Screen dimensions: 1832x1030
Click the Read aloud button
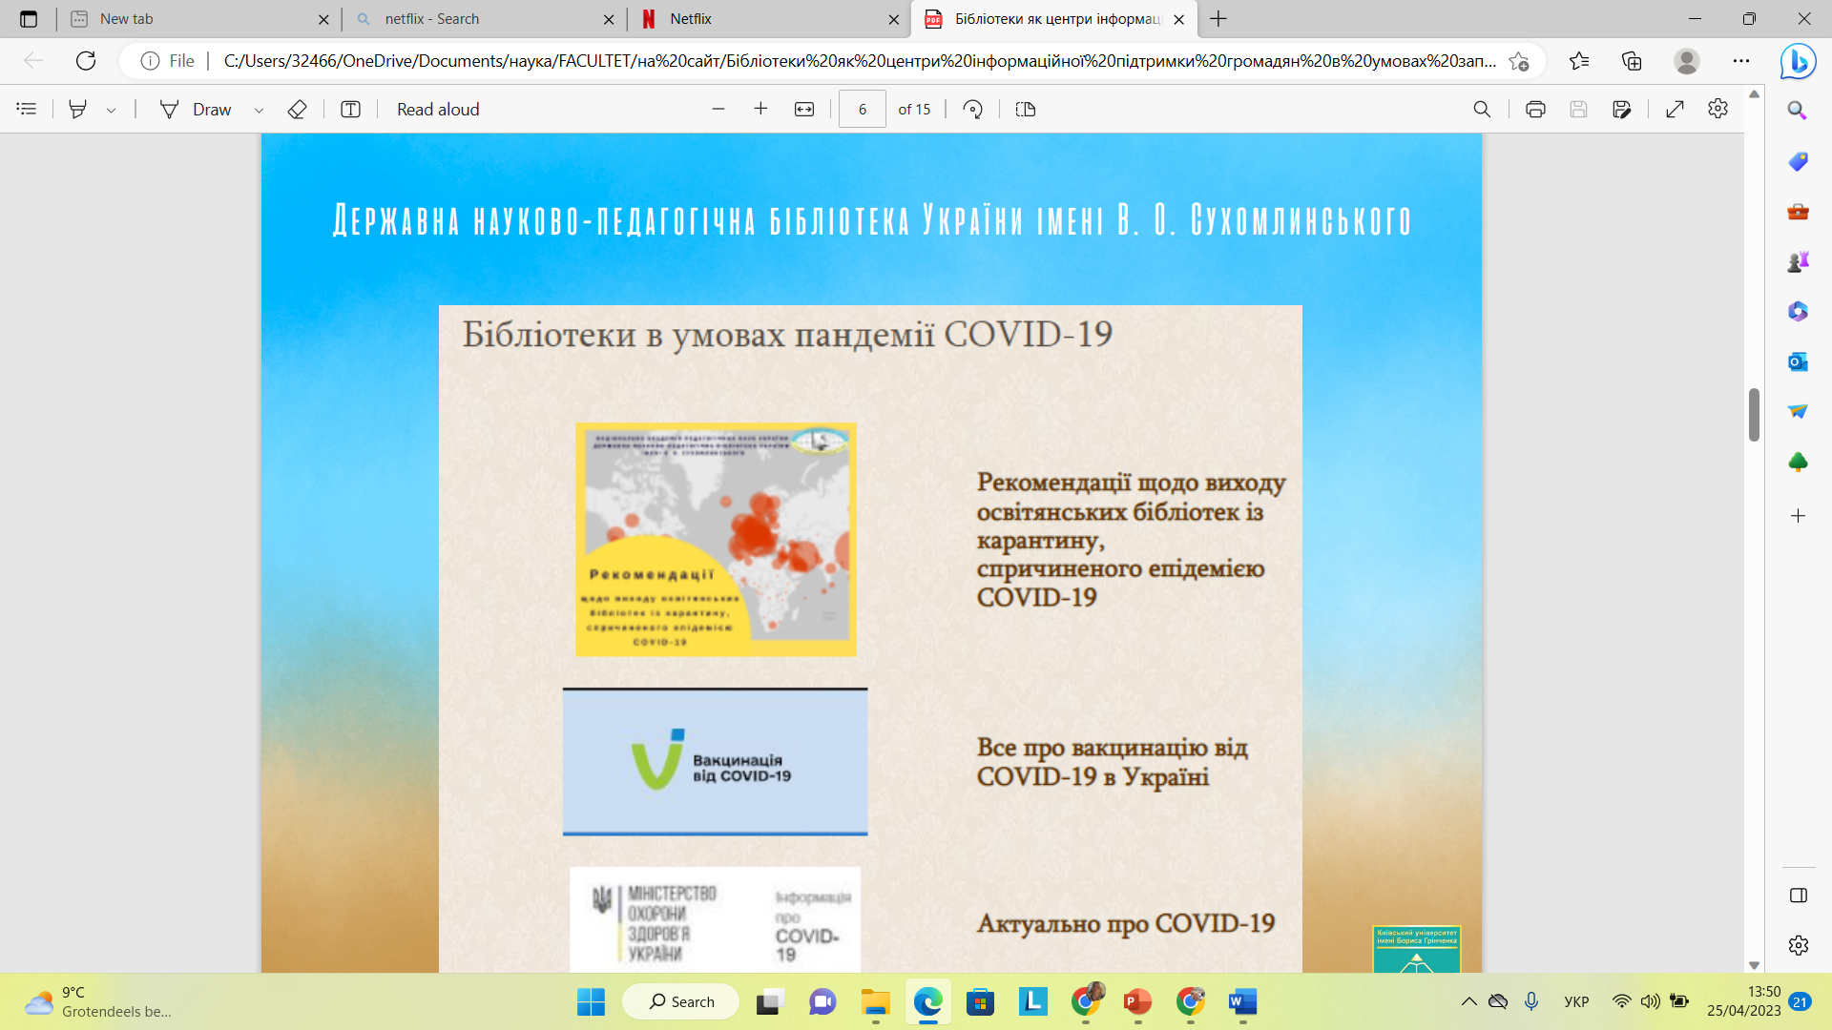coord(438,110)
